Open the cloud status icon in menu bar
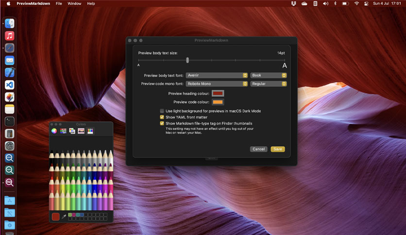 304,3
